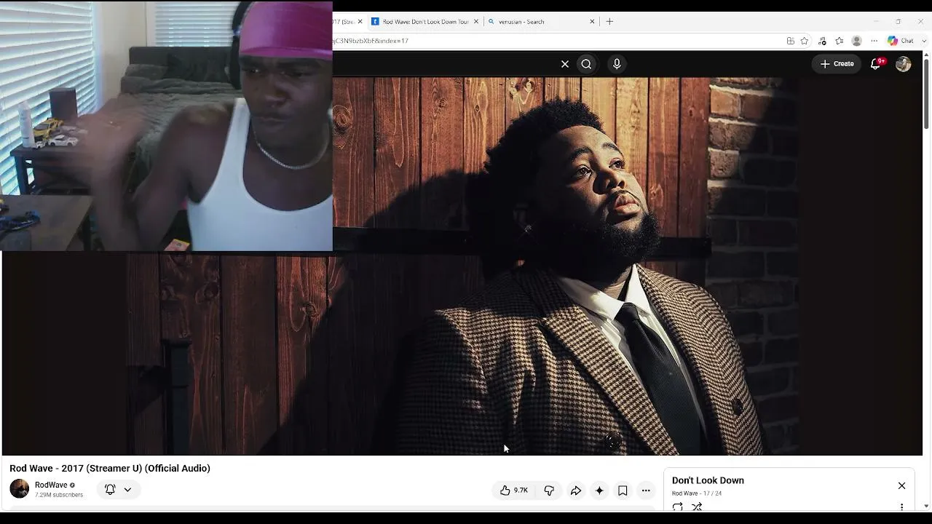Click the 7.29M subscribers text
Image resolution: width=932 pixels, height=524 pixels.
click(x=59, y=495)
